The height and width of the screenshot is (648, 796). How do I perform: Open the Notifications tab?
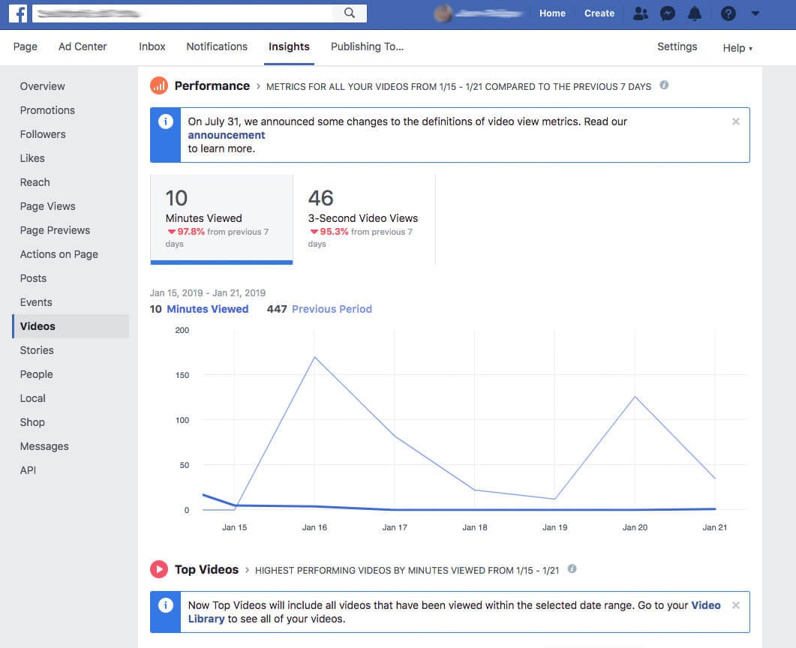coord(217,46)
